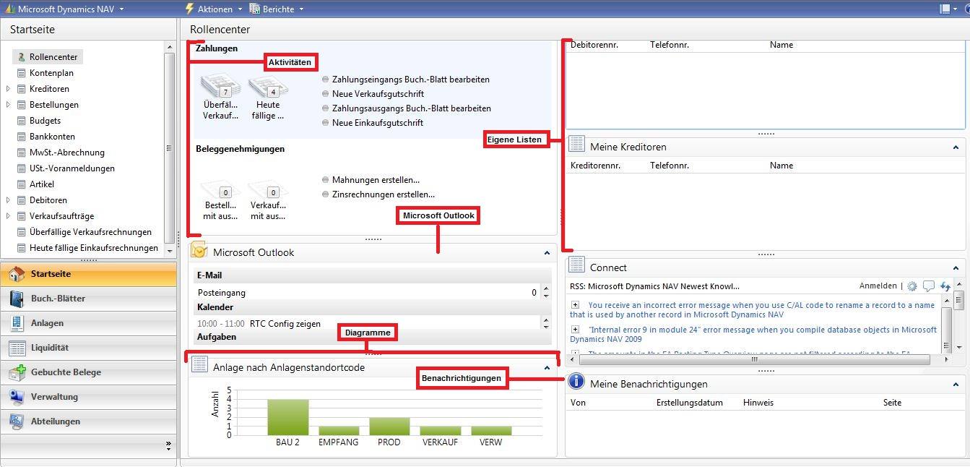Click the Meine Kreditoren list icon
This screenshot has height=467, width=970.
[576, 145]
